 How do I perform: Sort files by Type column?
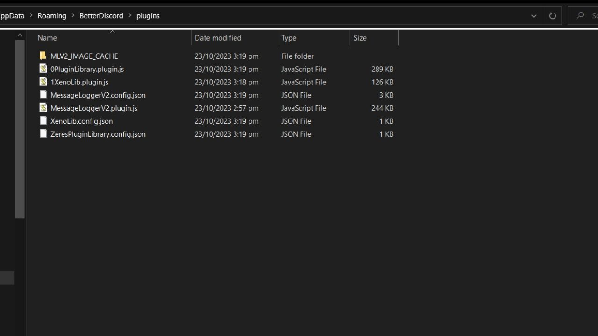click(x=289, y=38)
